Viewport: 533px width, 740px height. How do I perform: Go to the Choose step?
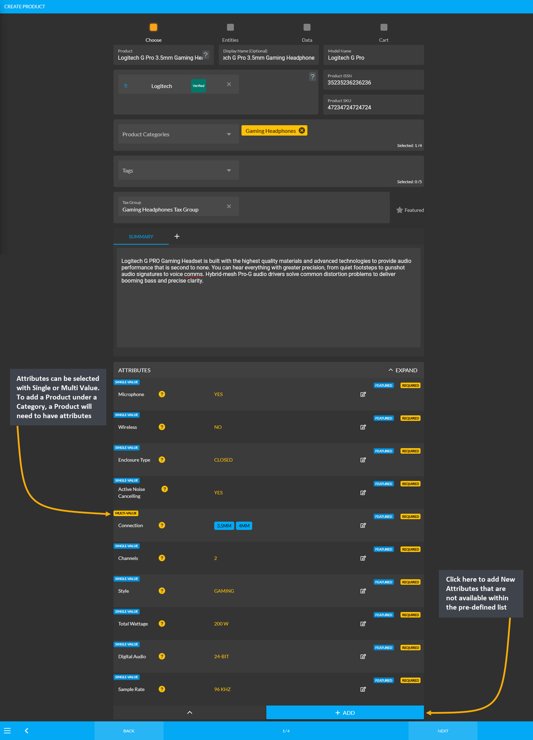[x=154, y=33]
